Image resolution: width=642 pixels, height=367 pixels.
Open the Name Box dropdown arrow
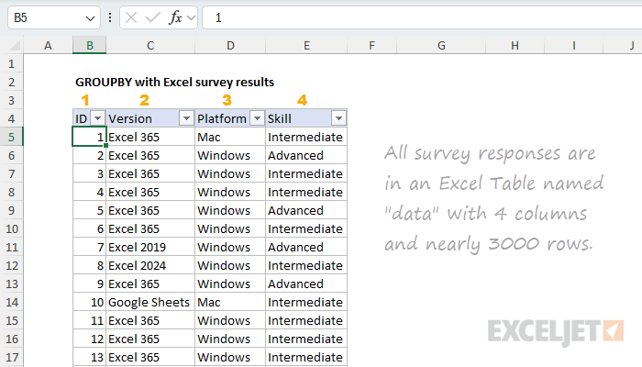pyautogui.click(x=90, y=18)
